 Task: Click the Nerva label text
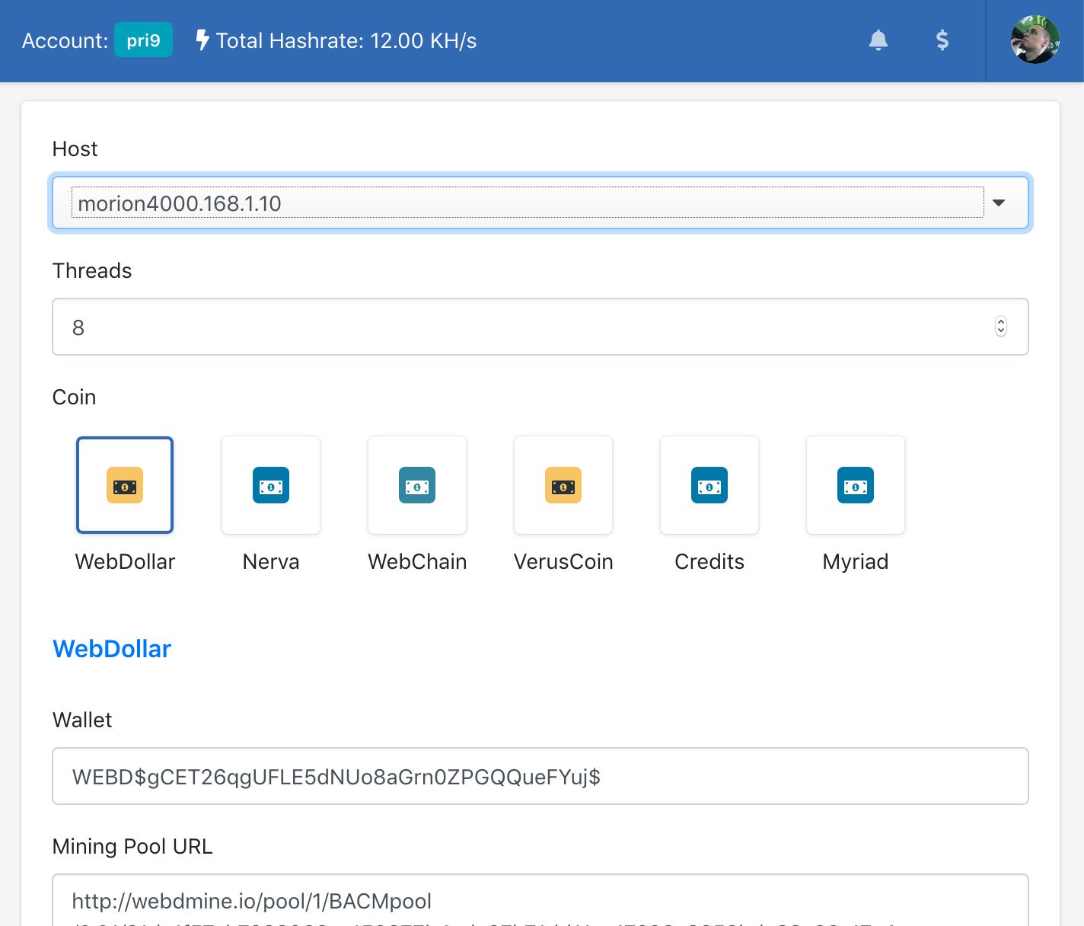pyautogui.click(x=271, y=562)
